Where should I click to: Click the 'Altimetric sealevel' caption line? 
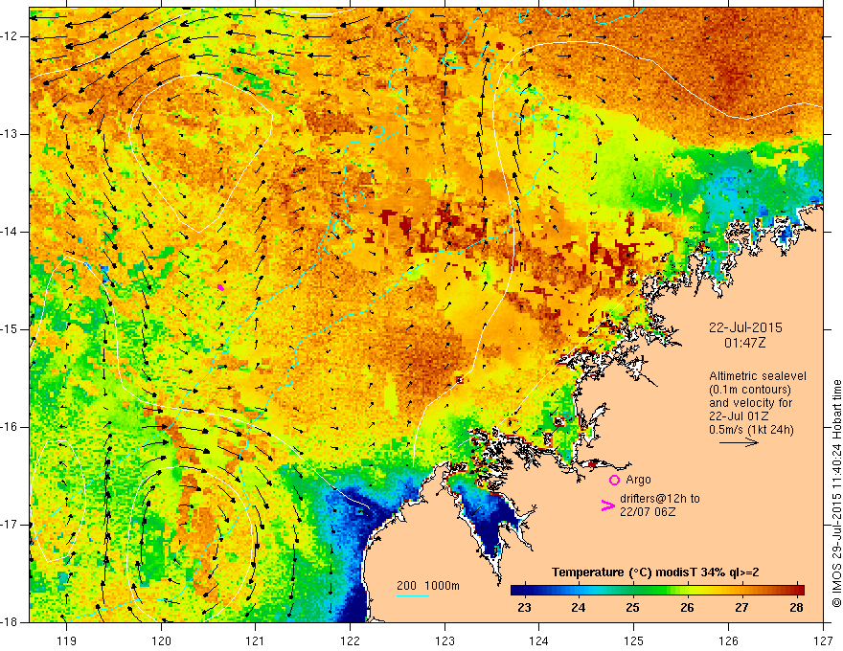pos(758,376)
